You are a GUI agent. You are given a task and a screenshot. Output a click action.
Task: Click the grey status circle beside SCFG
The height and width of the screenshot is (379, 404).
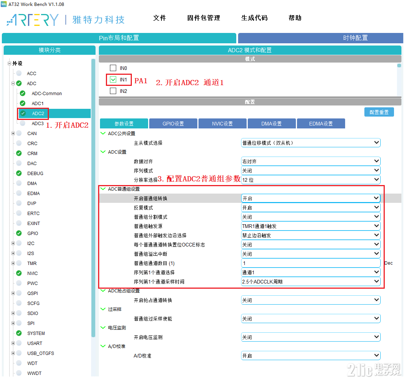(x=19, y=303)
